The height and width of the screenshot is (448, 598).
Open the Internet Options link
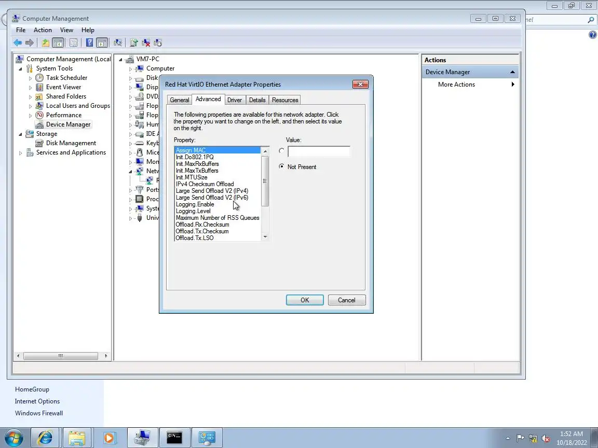(37, 401)
